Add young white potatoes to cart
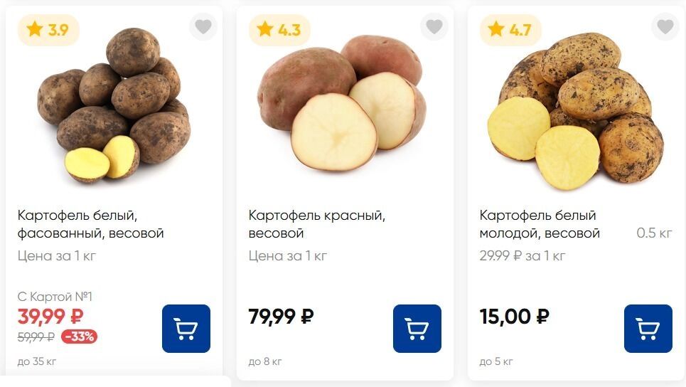 (648, 329)
